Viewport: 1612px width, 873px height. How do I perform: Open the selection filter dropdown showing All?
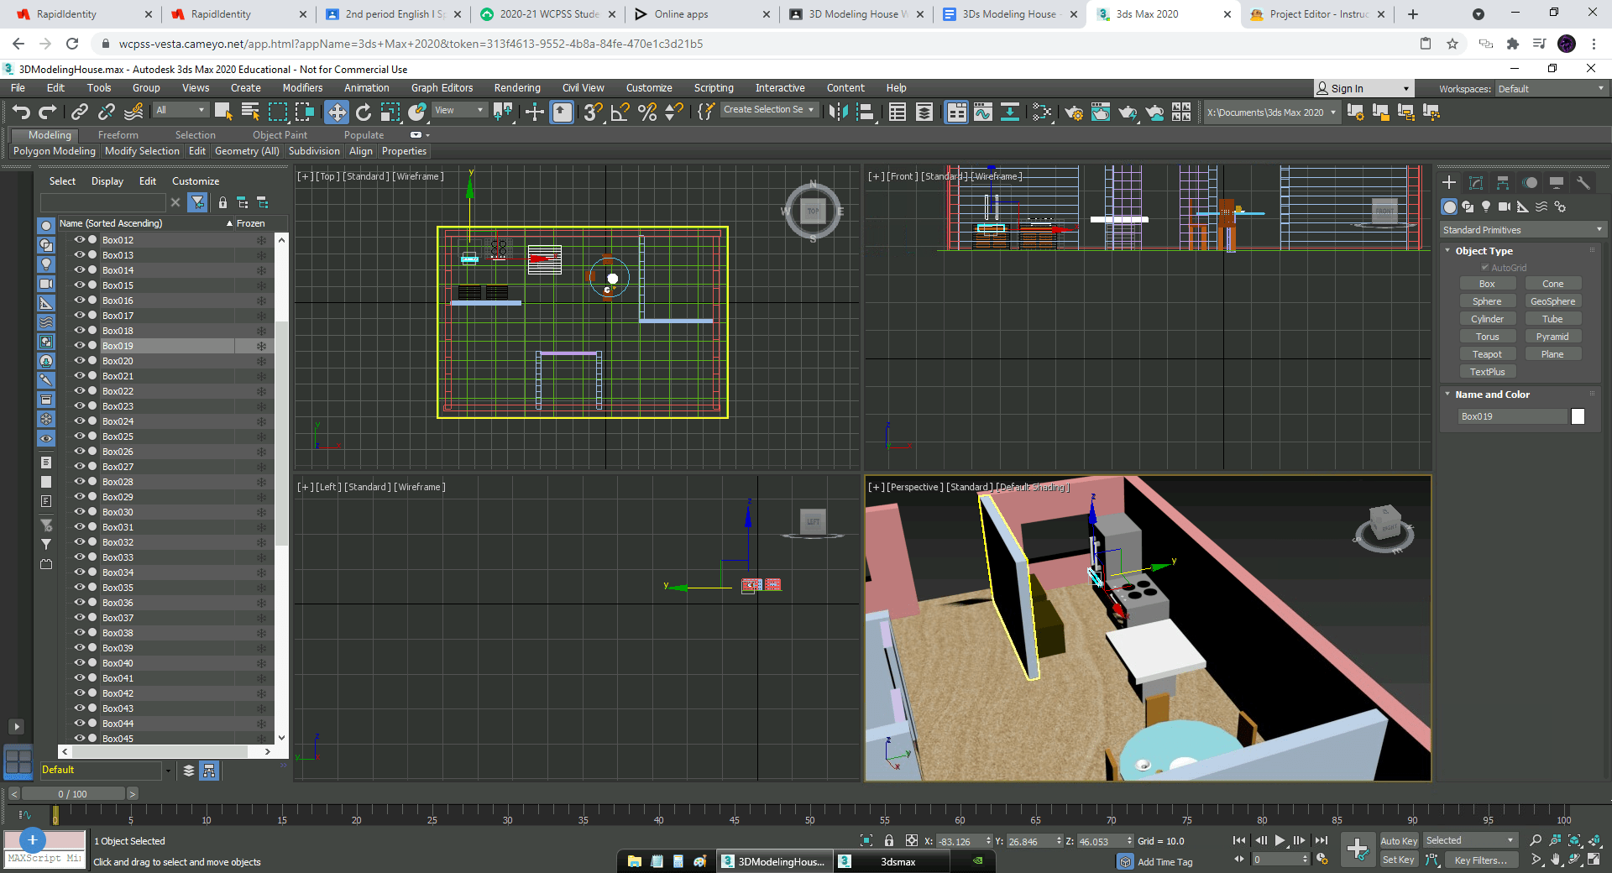tap(179, 110)
